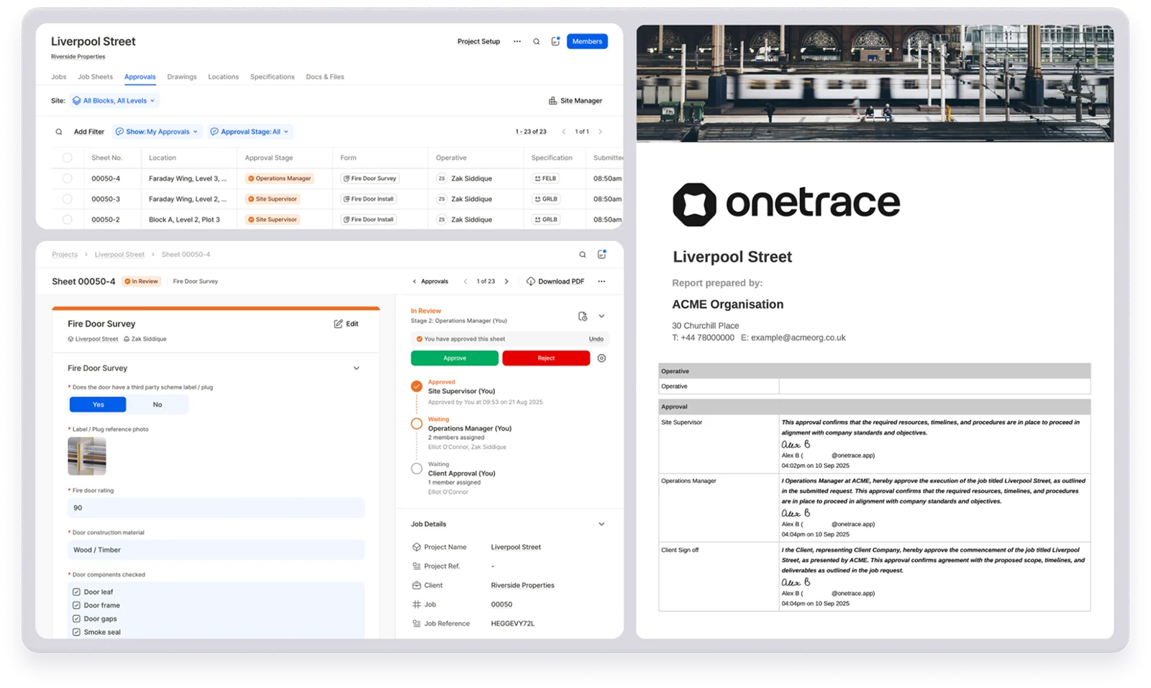
Task: Click the Download PDF icon
Action: [x=530, y=281]
